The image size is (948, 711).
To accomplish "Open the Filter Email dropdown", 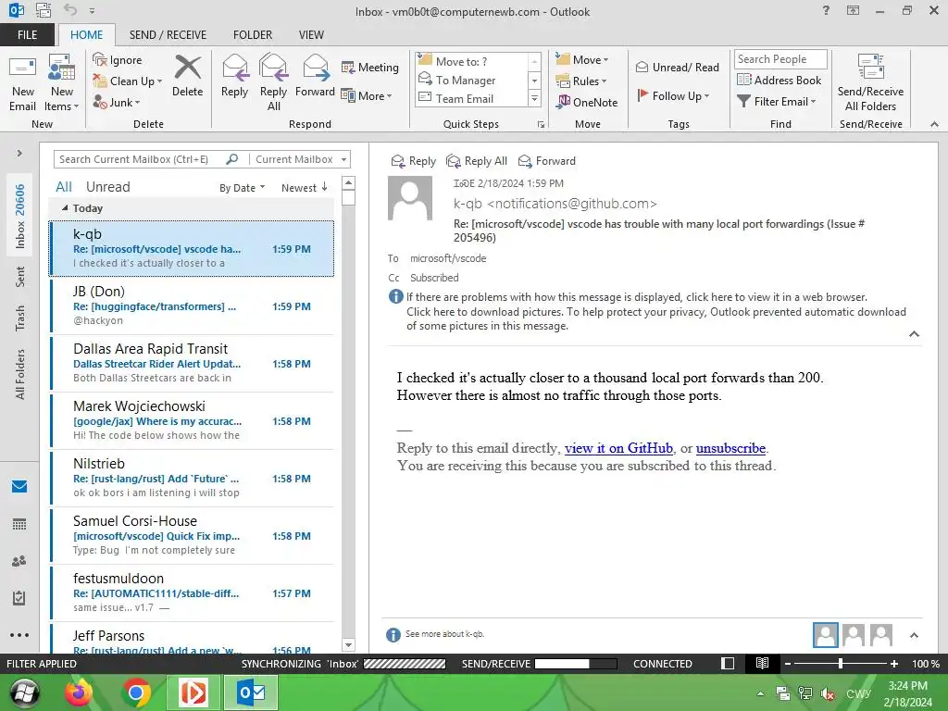I will pyautogui.click(x=777, y=102).
